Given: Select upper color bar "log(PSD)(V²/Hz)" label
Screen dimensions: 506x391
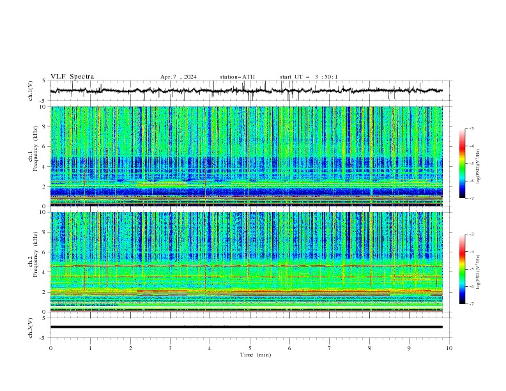Looking at the screenshot, I should click(479, 167).
